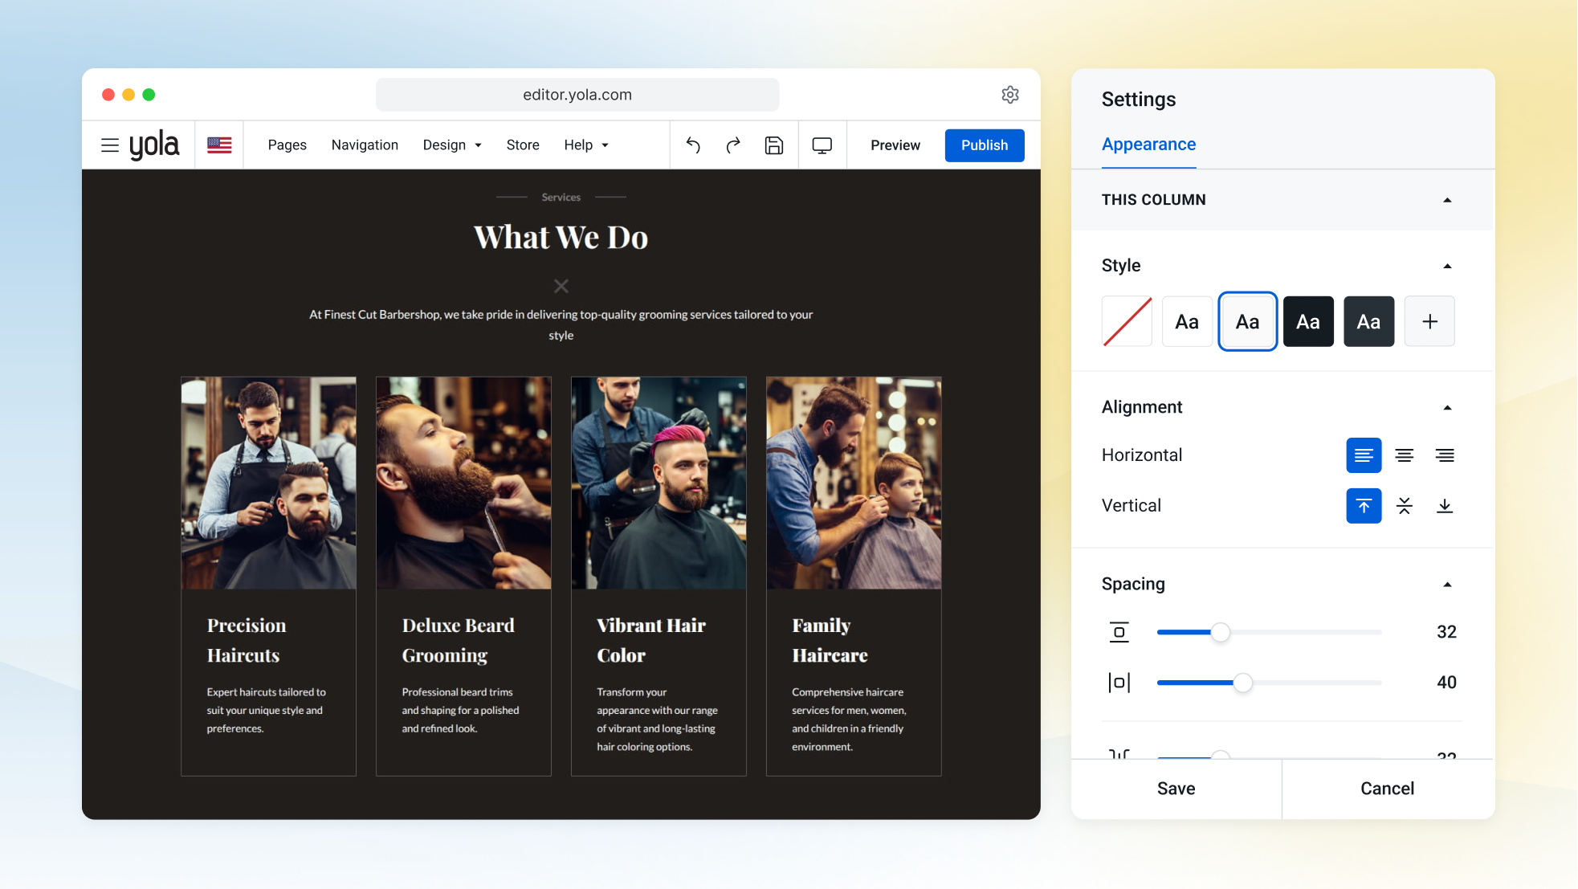This screenshot has height=889, width=1578.
Task: Open the Design dropdown menu
Action: point(452,145)
